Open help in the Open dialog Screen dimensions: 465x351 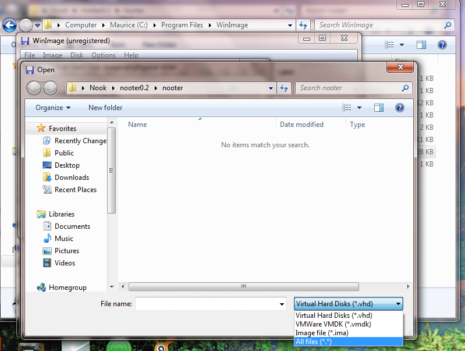[x=399, y=108]
